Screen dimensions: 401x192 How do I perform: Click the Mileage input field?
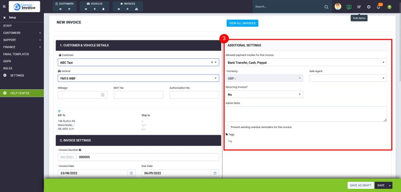point(82,95)
